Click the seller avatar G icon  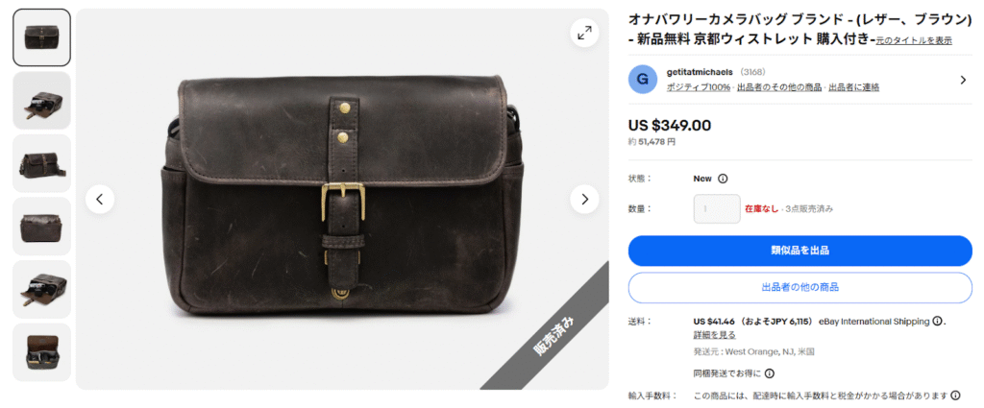[643, 79]
